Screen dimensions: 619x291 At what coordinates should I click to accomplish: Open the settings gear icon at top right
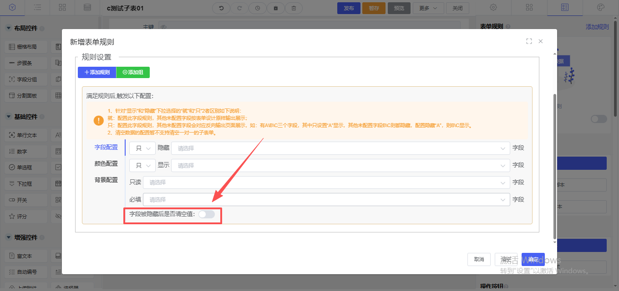click(x=493, y=8)
